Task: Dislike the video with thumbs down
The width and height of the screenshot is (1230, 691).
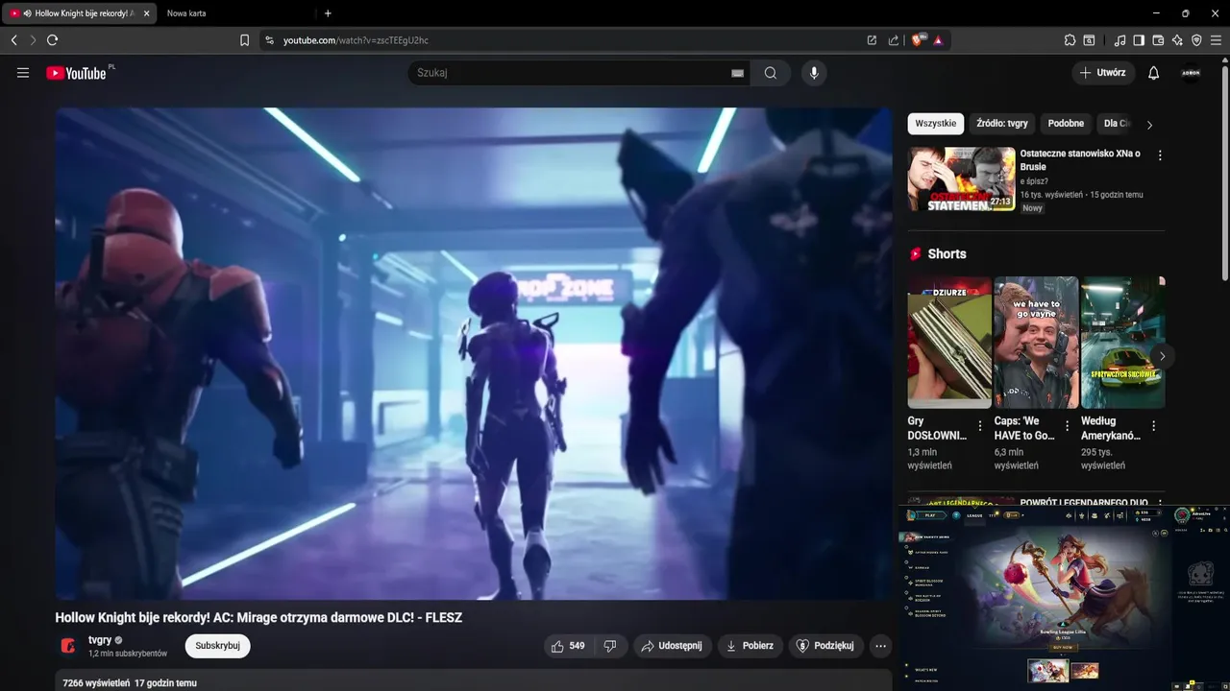Action: (610, 646)
